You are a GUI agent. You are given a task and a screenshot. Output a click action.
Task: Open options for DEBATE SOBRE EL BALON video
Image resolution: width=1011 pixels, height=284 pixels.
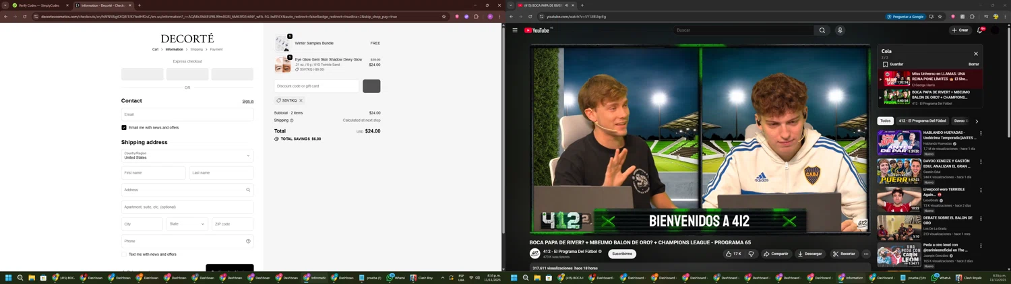point(981,218)
